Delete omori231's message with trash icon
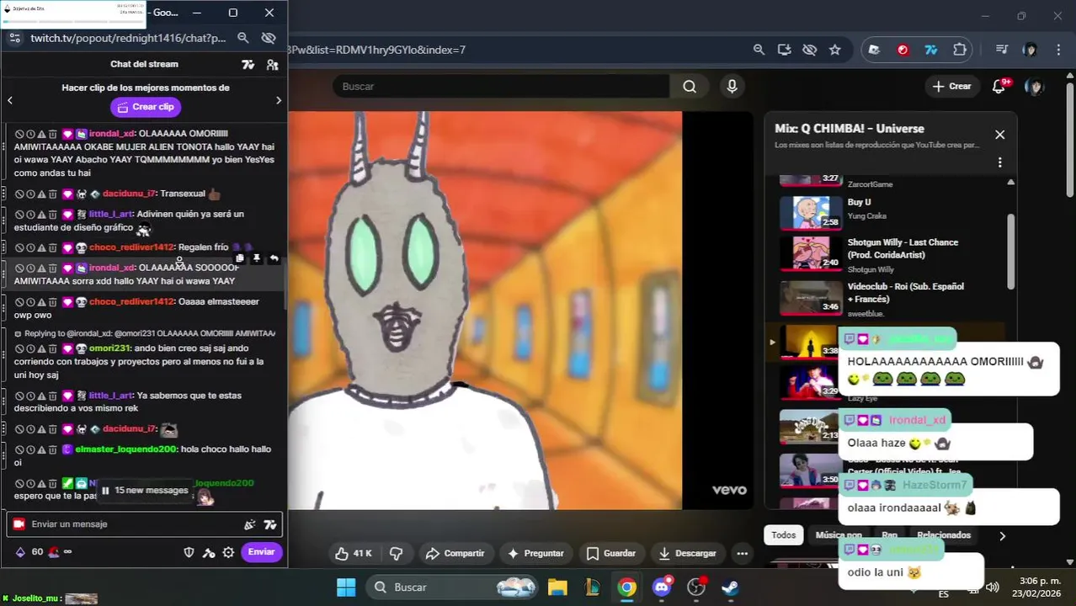This screenshot has height=606, width=1076. click(52, 348)
